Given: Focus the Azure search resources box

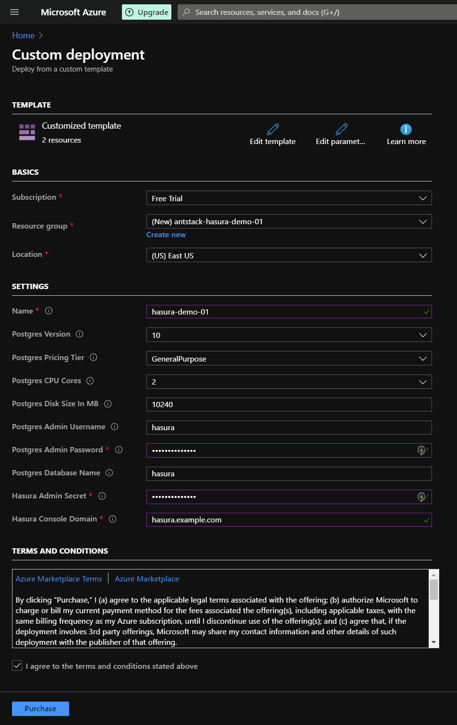Looking at the screenshot, I should [317, 12].
